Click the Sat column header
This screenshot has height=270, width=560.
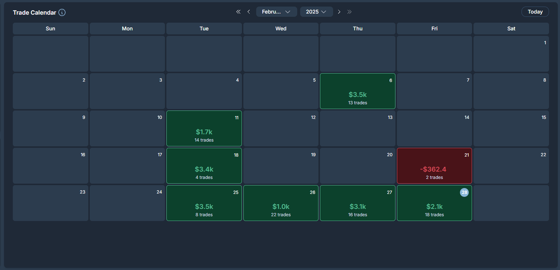[x=511, y=28]
